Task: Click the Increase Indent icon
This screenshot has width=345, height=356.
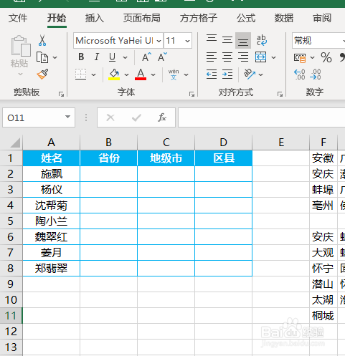Action: [227, 74]
